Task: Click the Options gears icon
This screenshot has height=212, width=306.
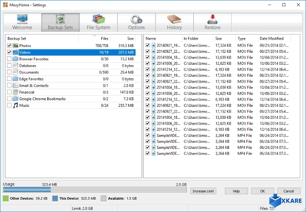Action: [x=136, y=19]
